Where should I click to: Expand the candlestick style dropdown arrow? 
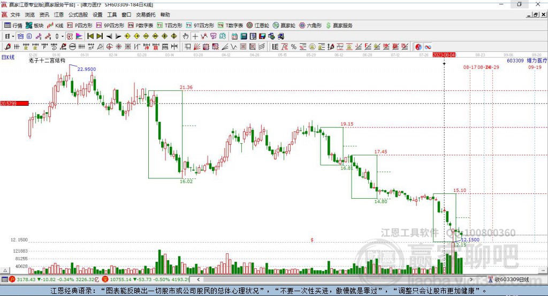click(62, 36)
